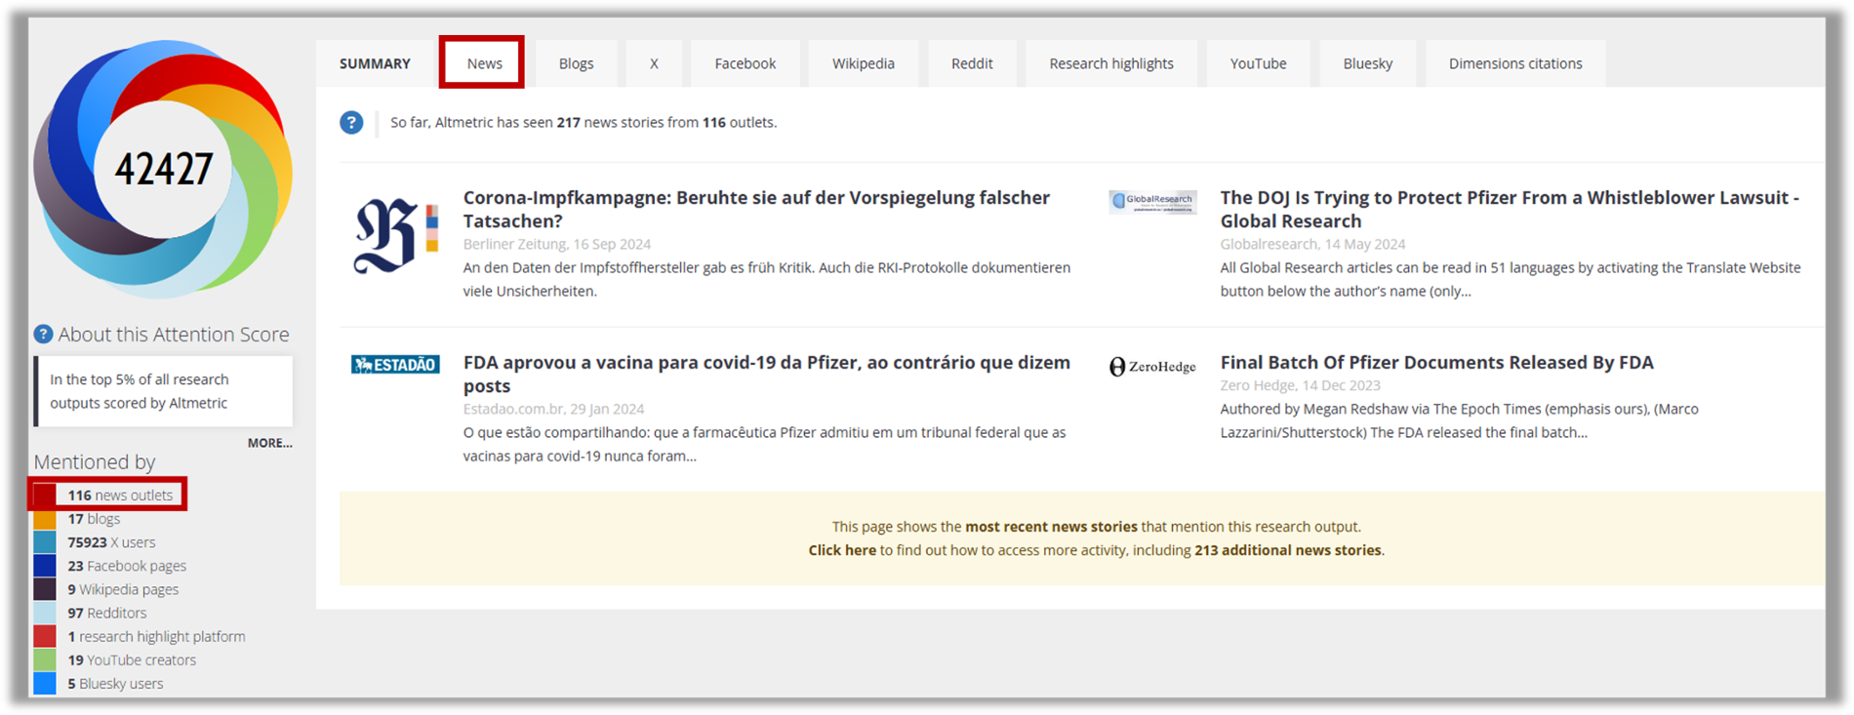
Task: Open the Facebook tab
Action: point(746,63)
